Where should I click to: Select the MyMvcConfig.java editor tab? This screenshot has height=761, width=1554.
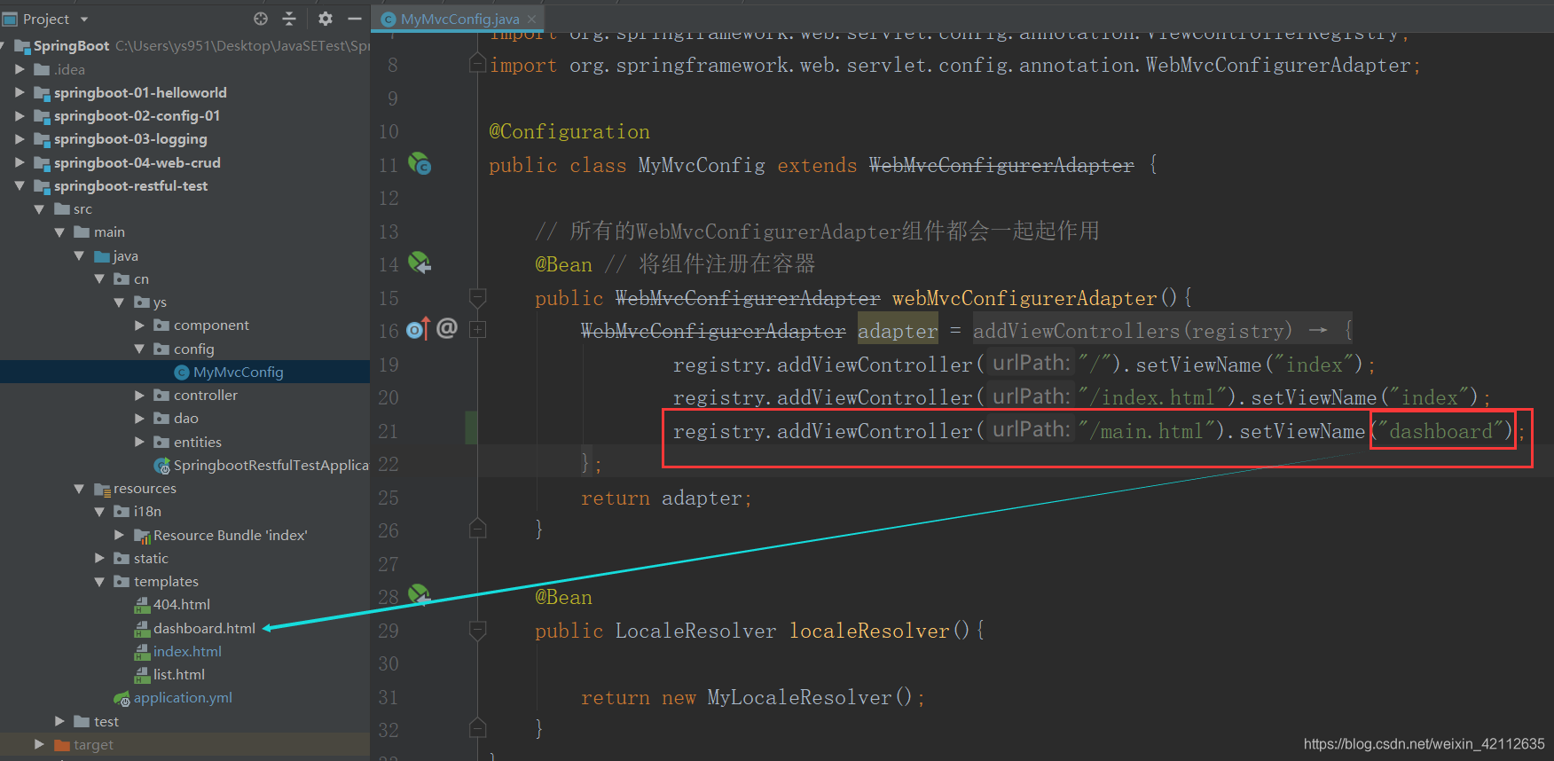click(459, 19)
